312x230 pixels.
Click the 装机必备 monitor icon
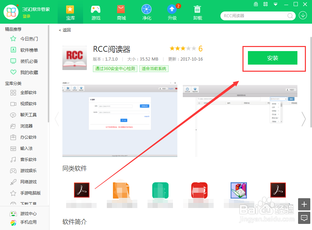tap(13, 61)
